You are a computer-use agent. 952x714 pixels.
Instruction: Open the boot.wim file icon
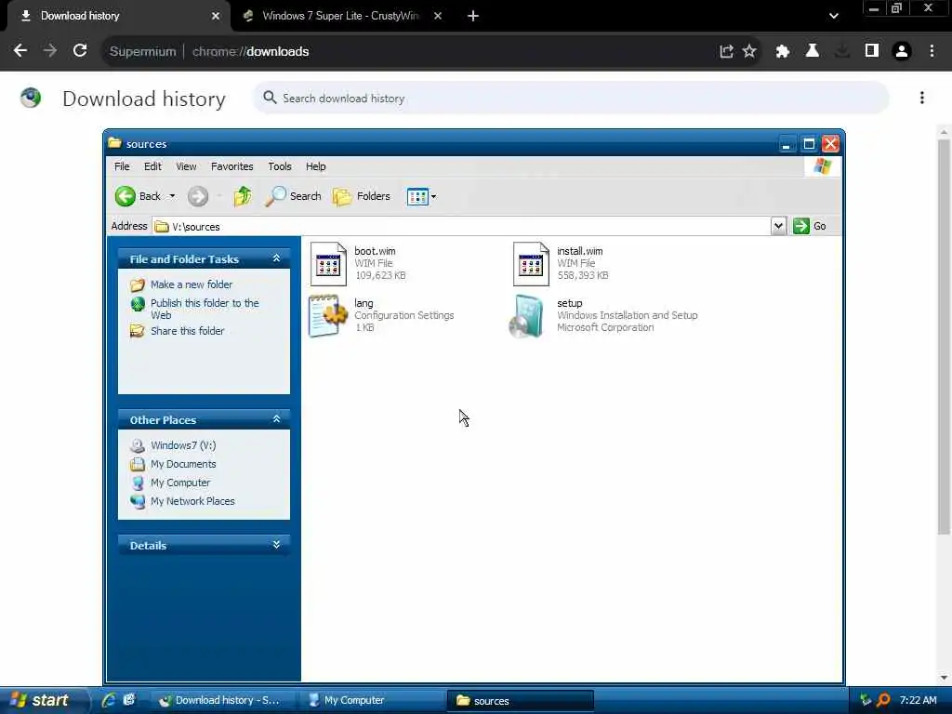click(x=328, y=264)
